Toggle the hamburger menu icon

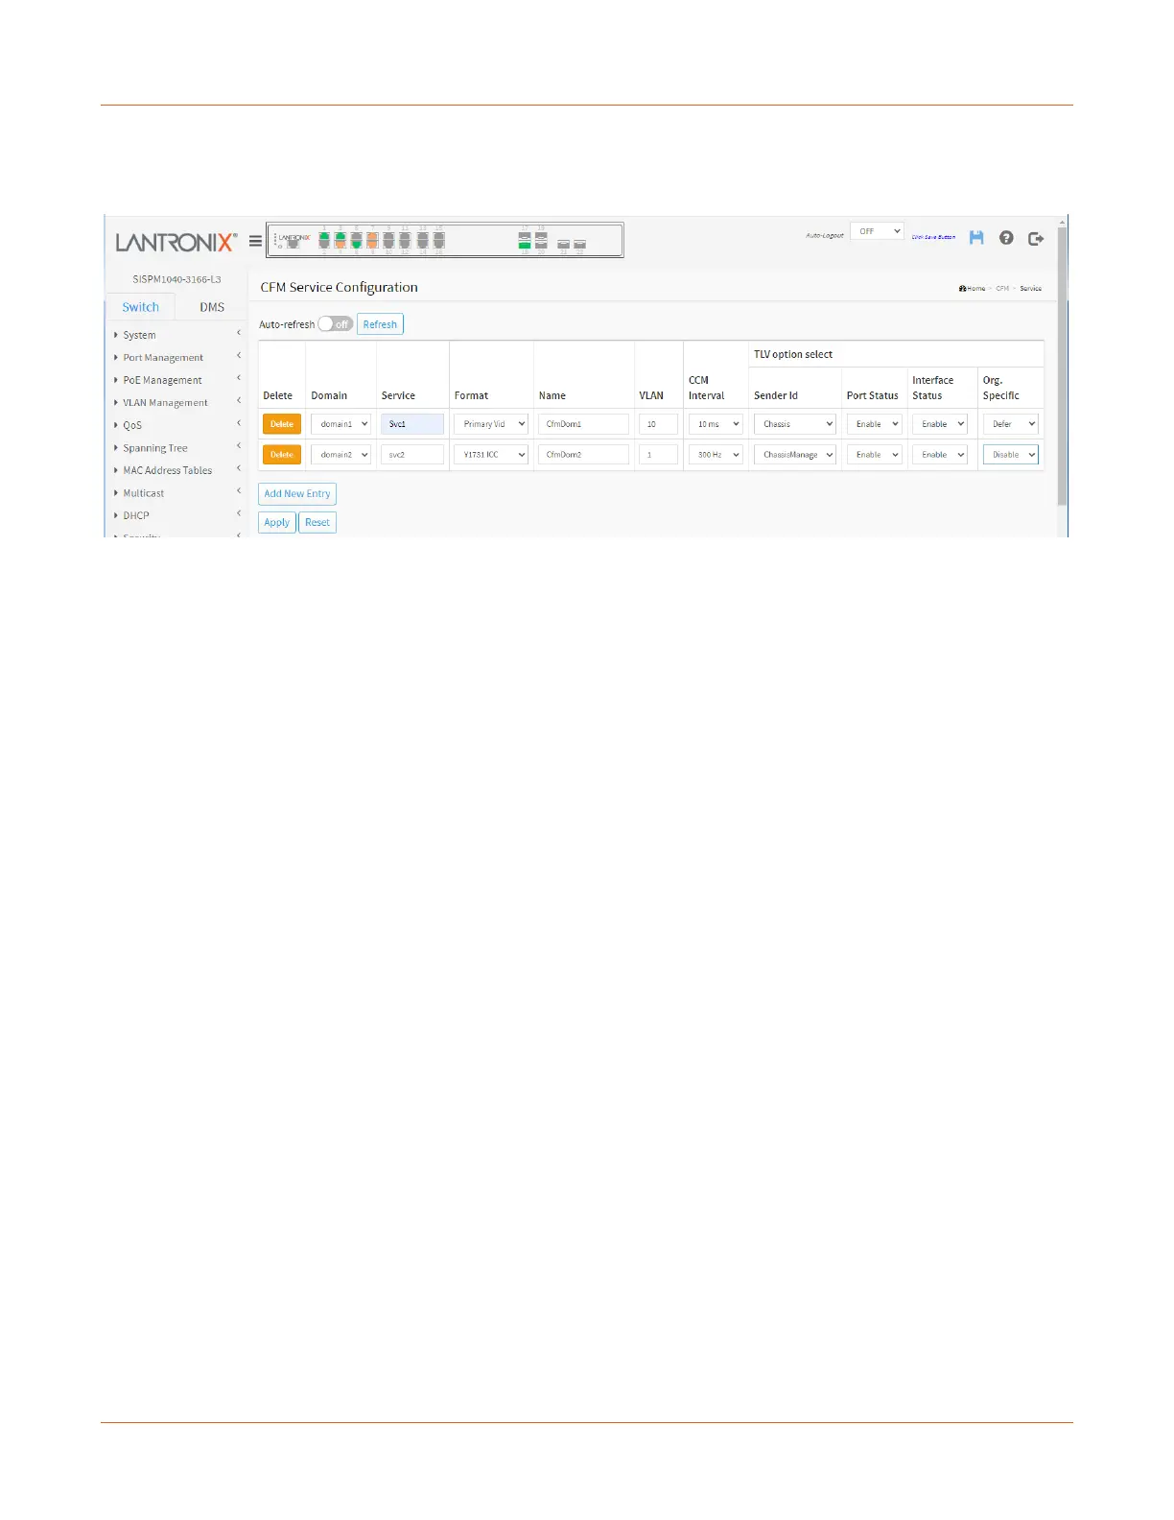click(x=255, y=241)
